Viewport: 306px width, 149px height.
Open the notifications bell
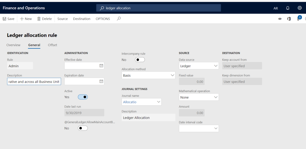pos(288,8)
